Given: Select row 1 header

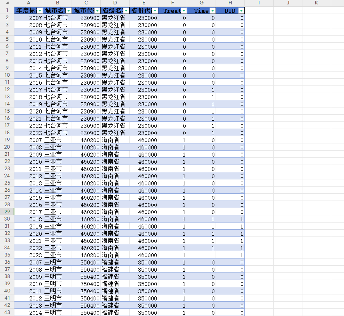Looking at the screenshot, I should point(7,10).
